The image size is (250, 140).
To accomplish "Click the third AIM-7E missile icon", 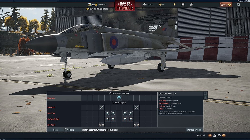I will click(125, 113).
